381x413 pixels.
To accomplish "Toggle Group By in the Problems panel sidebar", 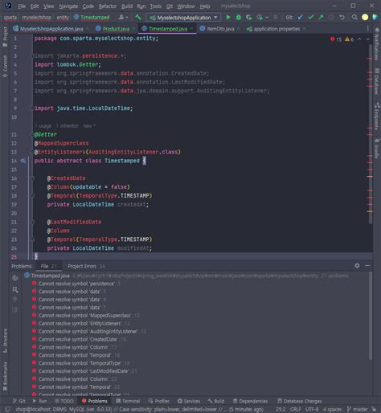I will click(x=15, y=289).
